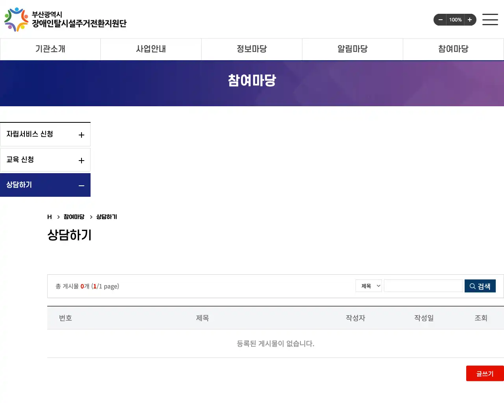Expand 교육 신청 with its plus icon
504x403 pixels.
82,161
